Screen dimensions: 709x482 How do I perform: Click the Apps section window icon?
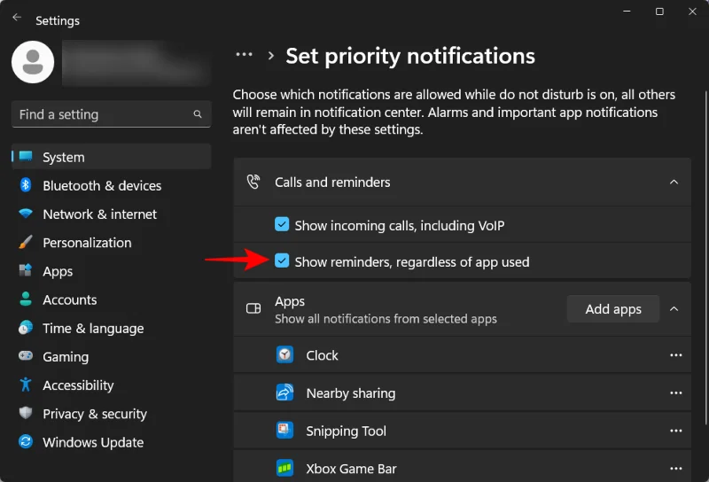click(x=253, y=309)
